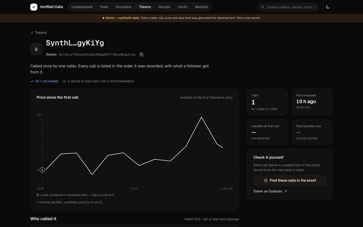The width and height of the screenshot is (363, 227).
Task: Toggle dark mode moon icon
Action: [x=328, y=7]
